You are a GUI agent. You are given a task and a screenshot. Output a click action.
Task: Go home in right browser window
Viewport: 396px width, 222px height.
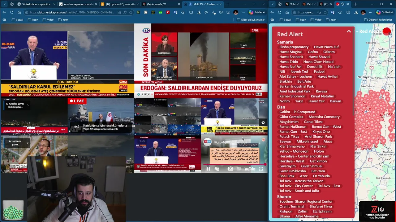tap(287, 12)
